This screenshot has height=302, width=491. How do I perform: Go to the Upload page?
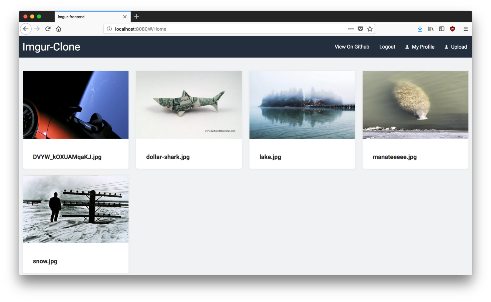pos(459,47)
